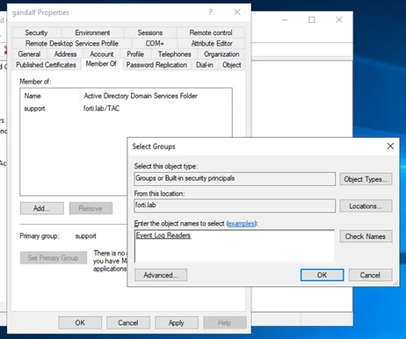Open the Security tab
Screen dimensions: 406x339
click(x=36, y=32)
